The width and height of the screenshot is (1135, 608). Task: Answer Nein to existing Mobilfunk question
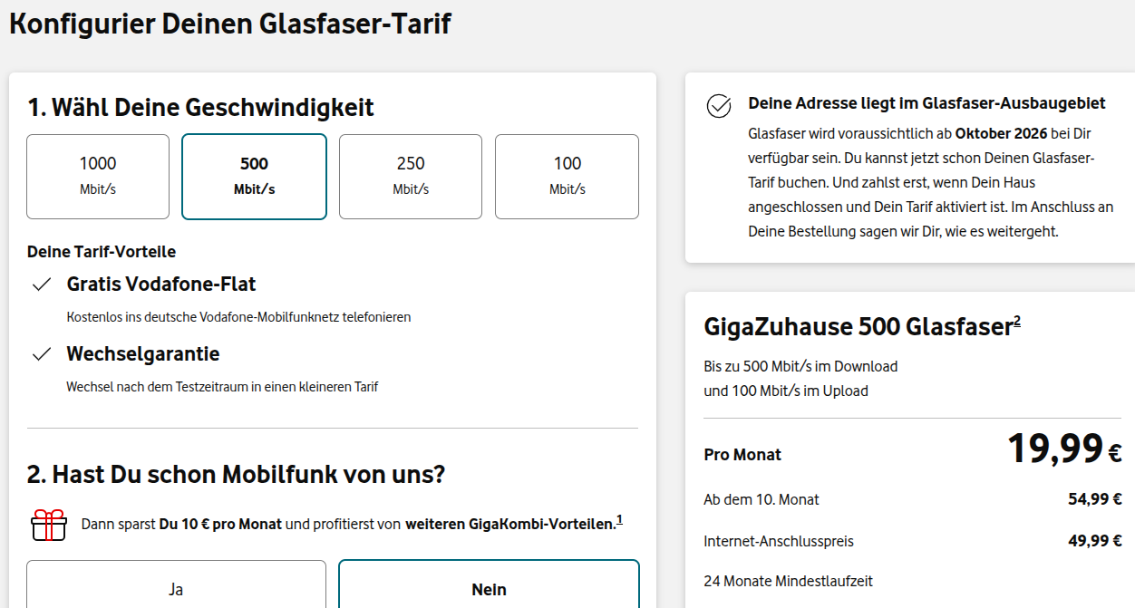click(x=489, y=584)
